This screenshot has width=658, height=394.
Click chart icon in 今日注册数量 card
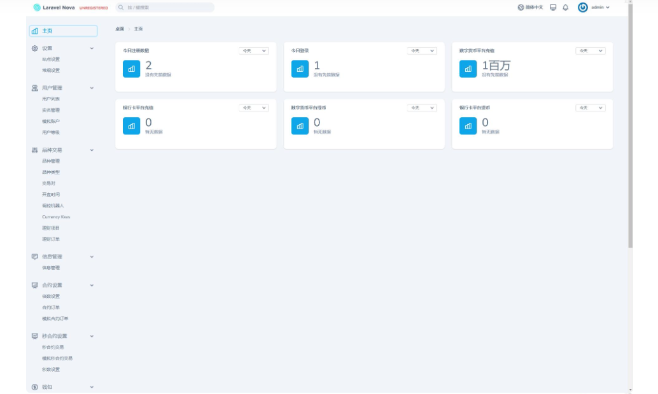[131, 69]
